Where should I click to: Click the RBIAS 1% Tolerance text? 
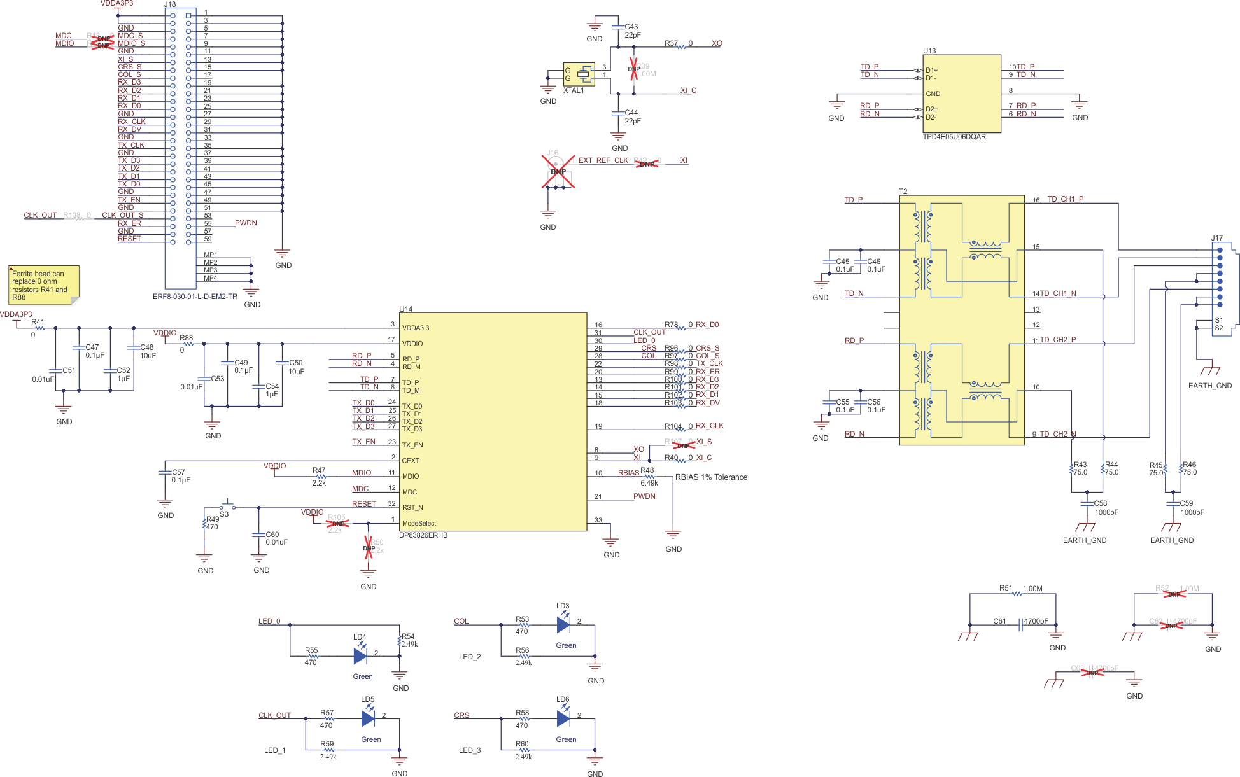point(711,477)
